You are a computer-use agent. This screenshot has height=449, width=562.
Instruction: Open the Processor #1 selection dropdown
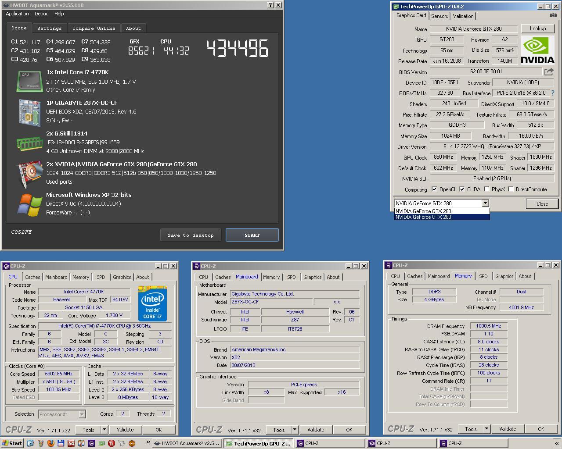pos(82,414)
